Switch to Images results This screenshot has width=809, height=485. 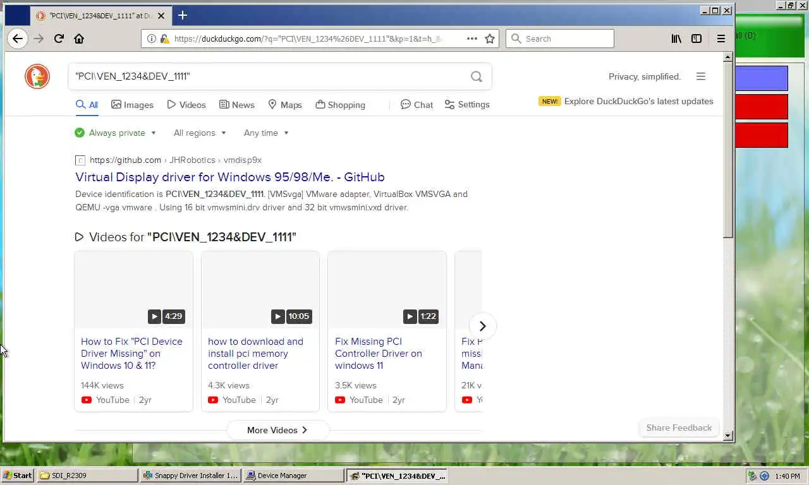point(132,105)
